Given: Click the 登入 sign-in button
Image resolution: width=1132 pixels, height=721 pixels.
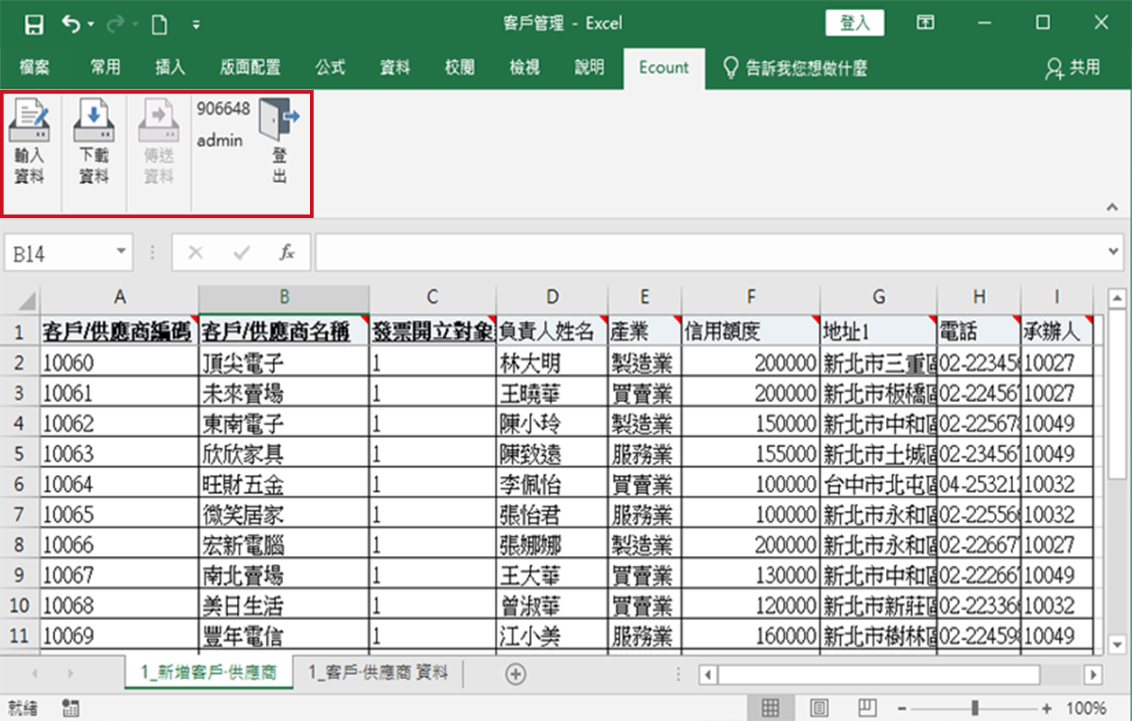Looking at the screenshot, I should (x=854, y=23).
